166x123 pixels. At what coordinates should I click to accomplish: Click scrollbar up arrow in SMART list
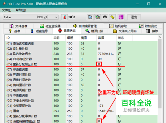coord(160,37)
